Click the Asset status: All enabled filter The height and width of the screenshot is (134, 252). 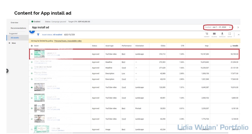(x=52, y=35)
